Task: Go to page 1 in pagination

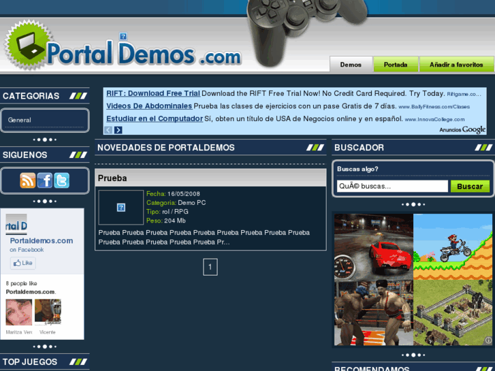Action: [210, 267]
